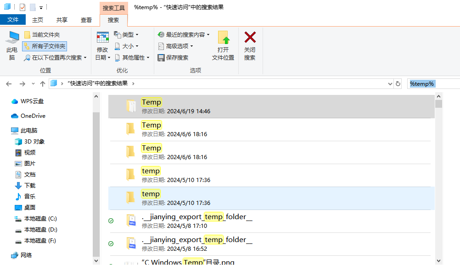Image resolution: width=460 pixels, height=265 pixels.
Task: Switch to the View tab (查看)
Action: 86,20
